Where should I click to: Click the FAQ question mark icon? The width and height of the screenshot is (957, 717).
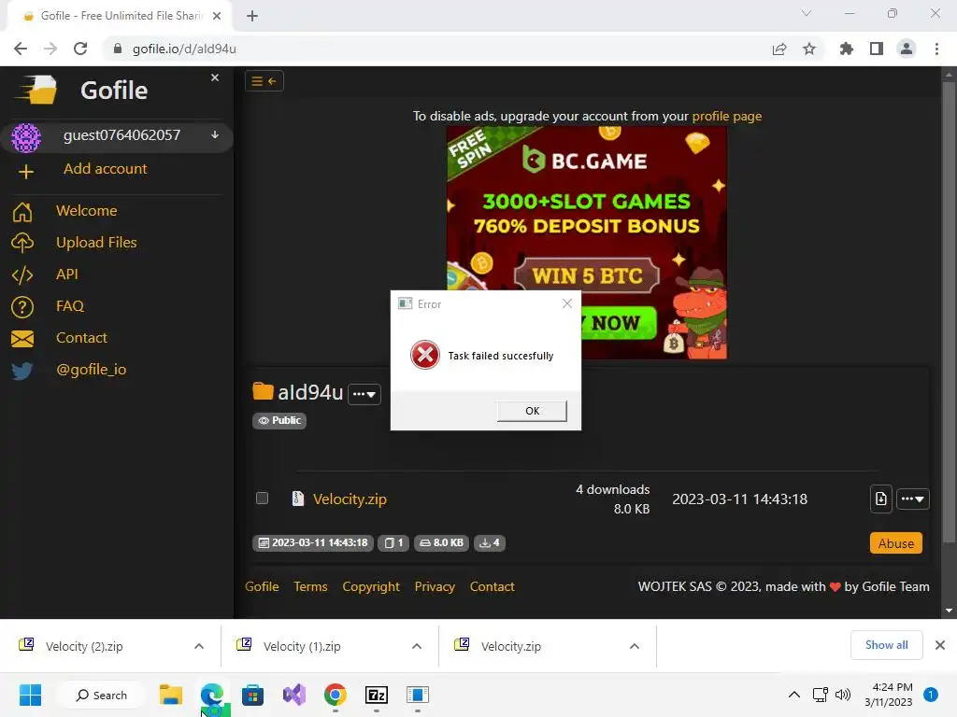click(22, 306)
